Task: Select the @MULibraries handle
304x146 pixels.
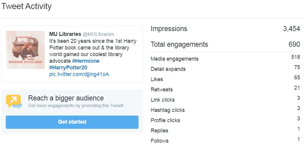Action: (98, 34)
